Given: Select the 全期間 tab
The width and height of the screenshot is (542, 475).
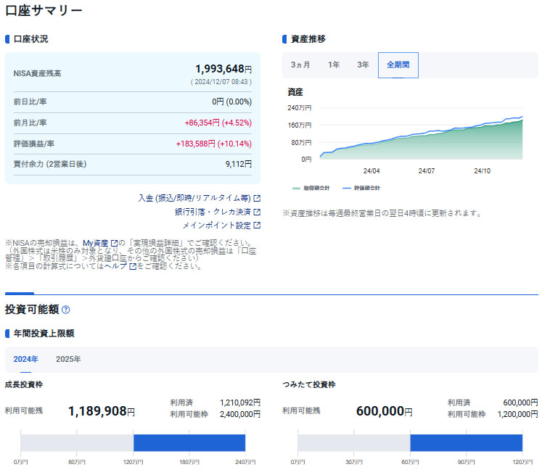Looking at the screenshot, I should (398, 65).
